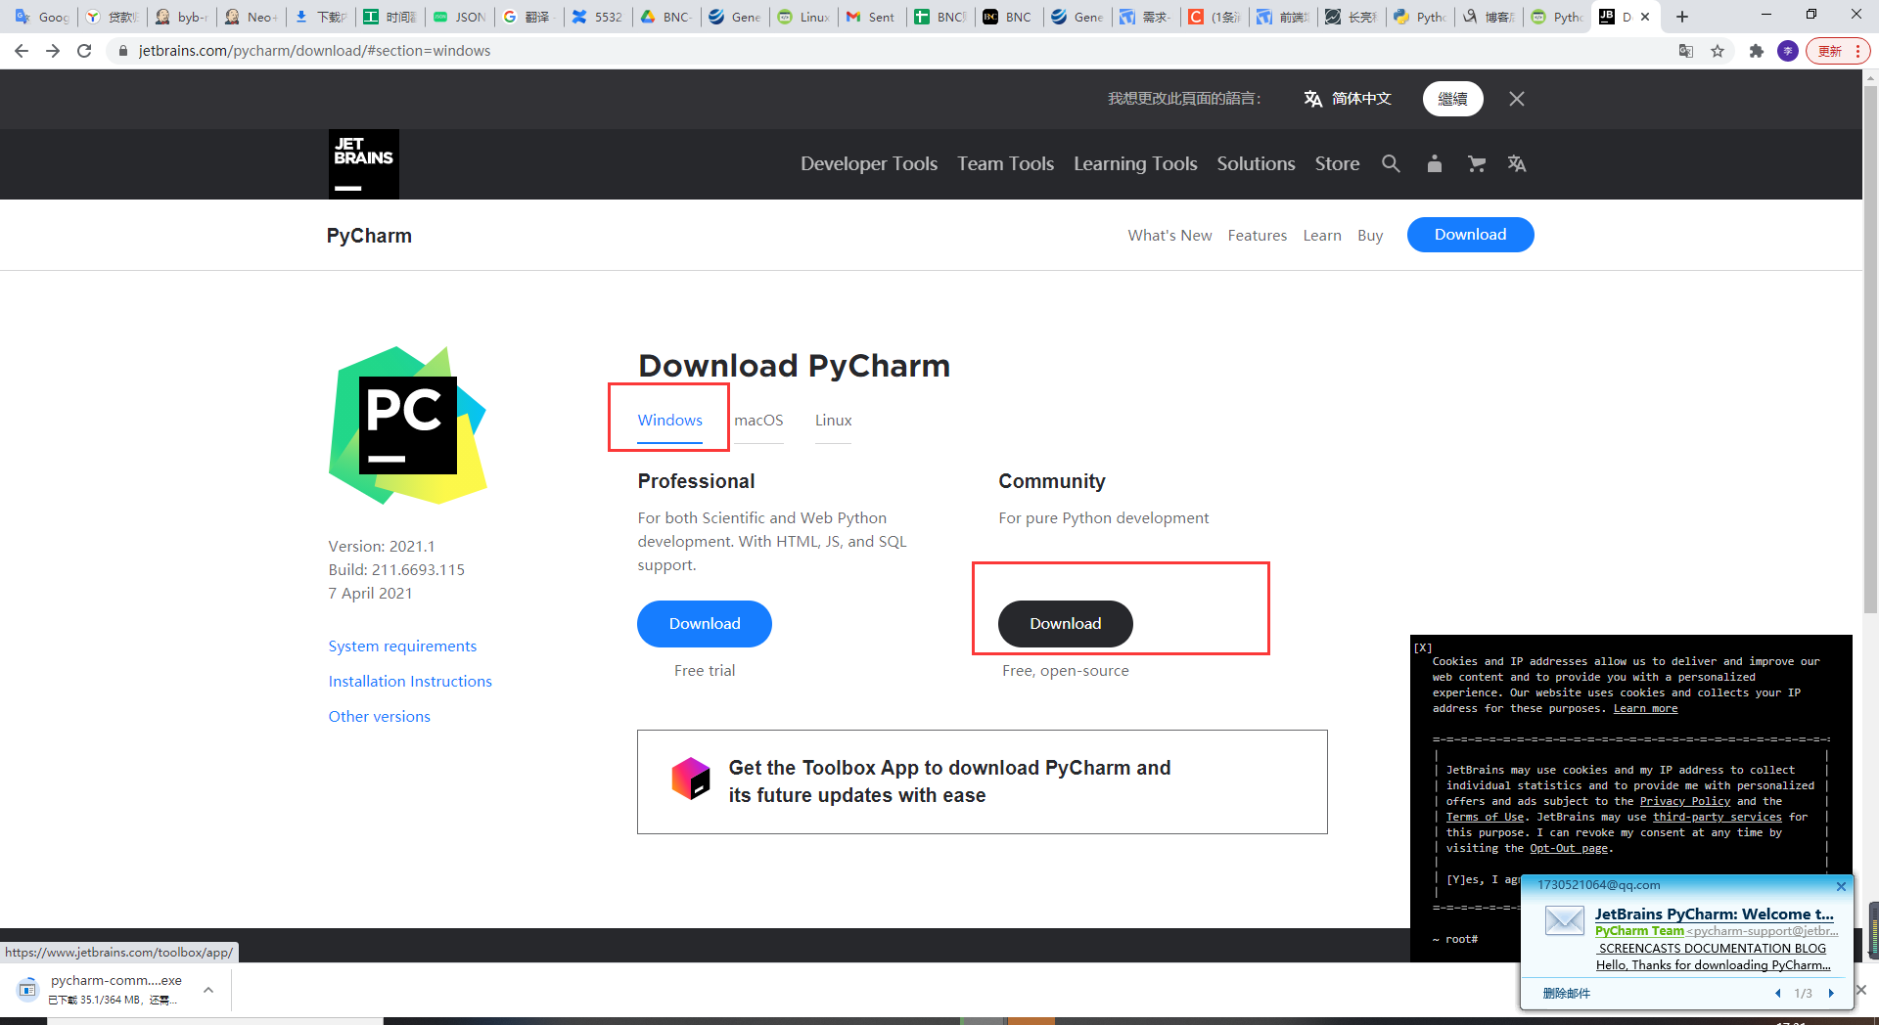Open the JetBrains account person icon
This screenshot has width=1879, height=1025.
(x=1435, y=163)
